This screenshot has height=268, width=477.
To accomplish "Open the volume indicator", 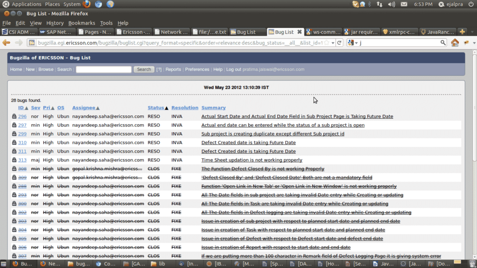I will (391, 4).
